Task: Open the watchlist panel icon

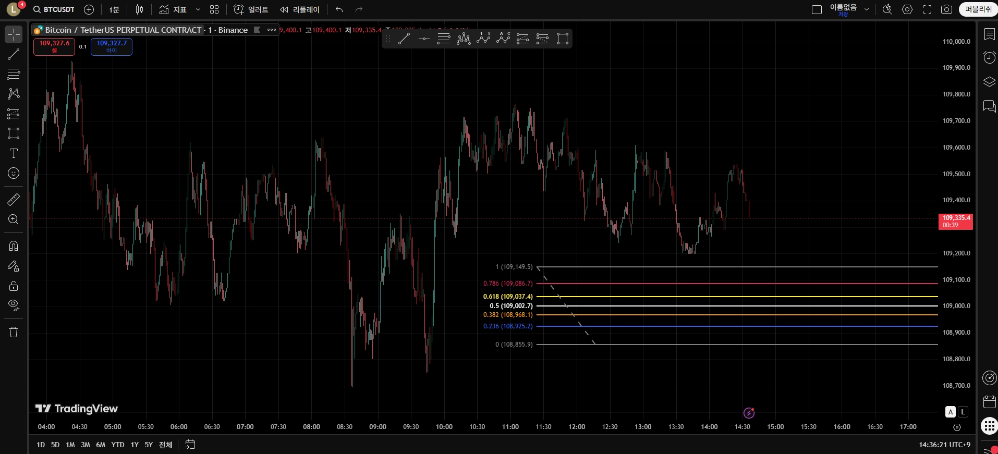Action: pyautogui.click(x=989, y=34)
